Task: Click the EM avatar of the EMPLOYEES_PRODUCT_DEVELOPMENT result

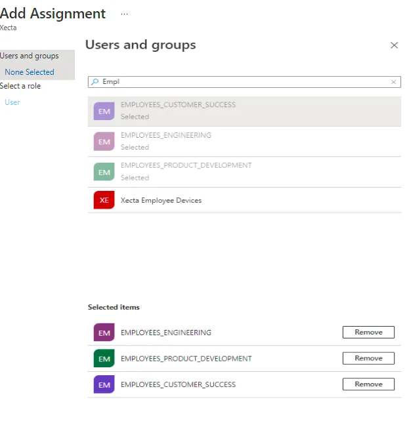Action: point(104,172)
